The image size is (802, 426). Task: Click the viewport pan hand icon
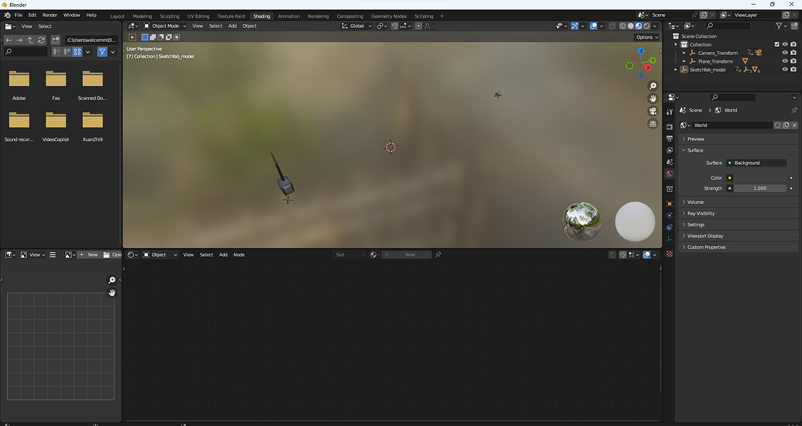tap(652, 98)
